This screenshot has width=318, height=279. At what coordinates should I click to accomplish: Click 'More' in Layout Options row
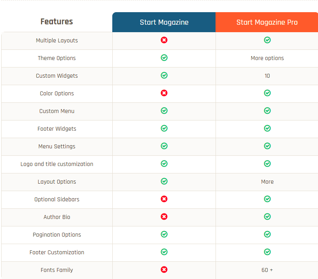pyautogui.click(x=267, y=182)
